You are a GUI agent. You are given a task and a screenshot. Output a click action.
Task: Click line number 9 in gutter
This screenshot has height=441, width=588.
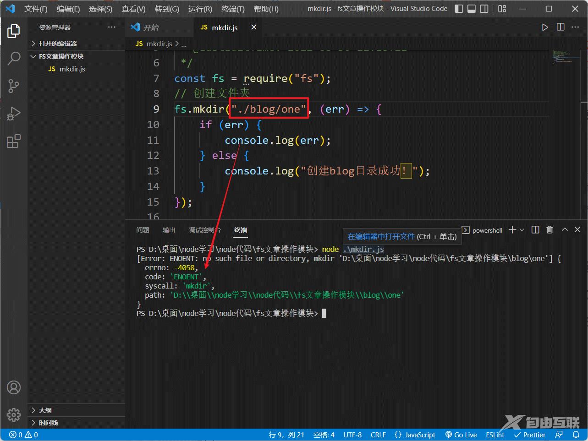click(x=156, y=109)
